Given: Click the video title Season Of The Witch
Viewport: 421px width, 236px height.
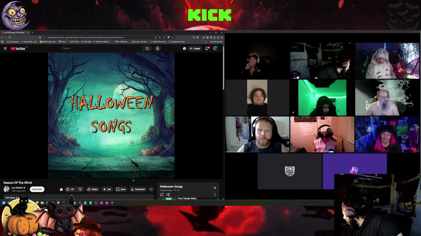Looking at the screenshot, I should pos(18,183).
